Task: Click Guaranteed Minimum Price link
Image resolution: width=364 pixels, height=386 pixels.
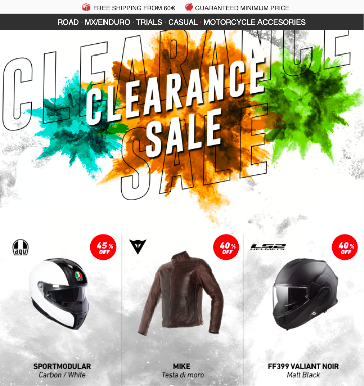Action: click(242, 8)
